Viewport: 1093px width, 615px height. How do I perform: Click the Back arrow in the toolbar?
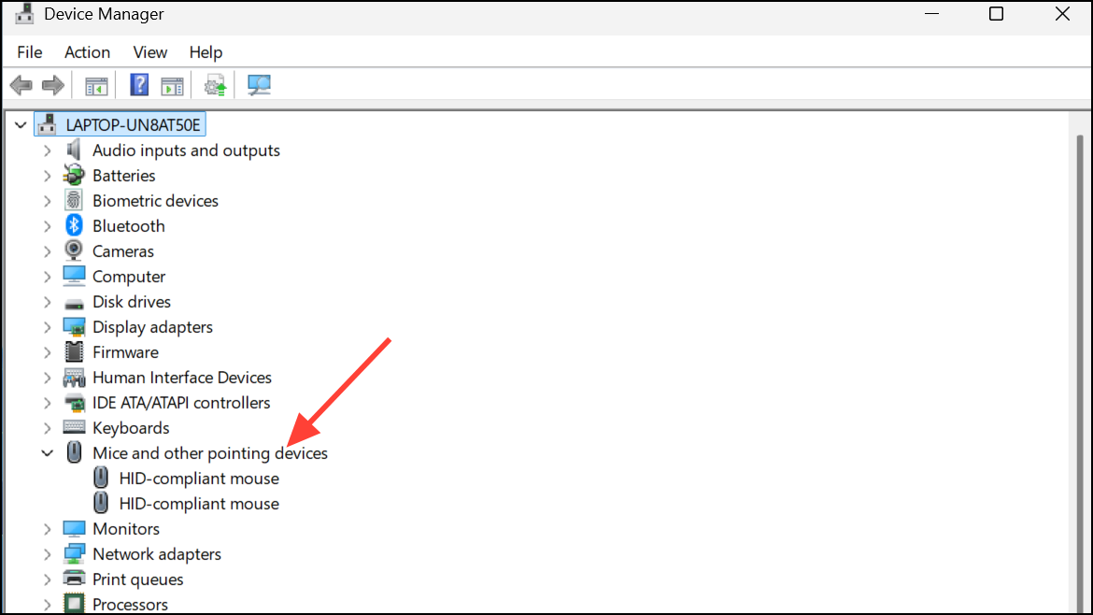point(21,86)
